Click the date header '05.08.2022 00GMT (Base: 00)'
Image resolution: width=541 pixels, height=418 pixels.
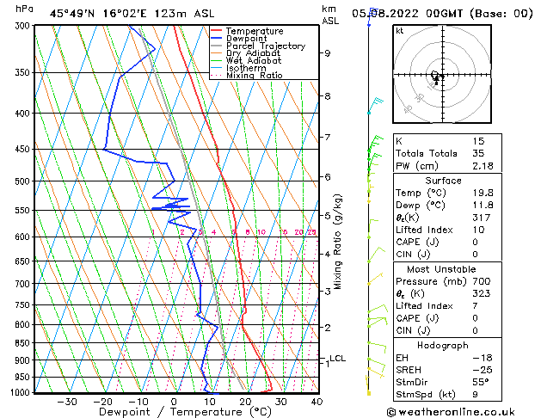coord(442,14)
